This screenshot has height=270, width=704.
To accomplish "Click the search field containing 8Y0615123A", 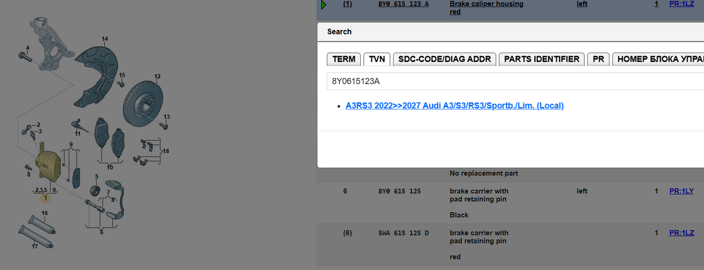I will pos(515,81).
